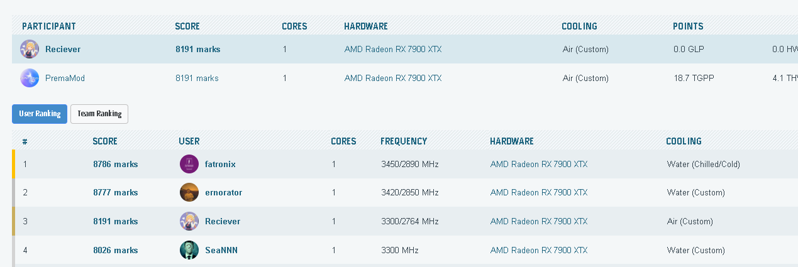Open fatronix's avatar in the ranking
798x267 pixels.
tap(189, 164)
